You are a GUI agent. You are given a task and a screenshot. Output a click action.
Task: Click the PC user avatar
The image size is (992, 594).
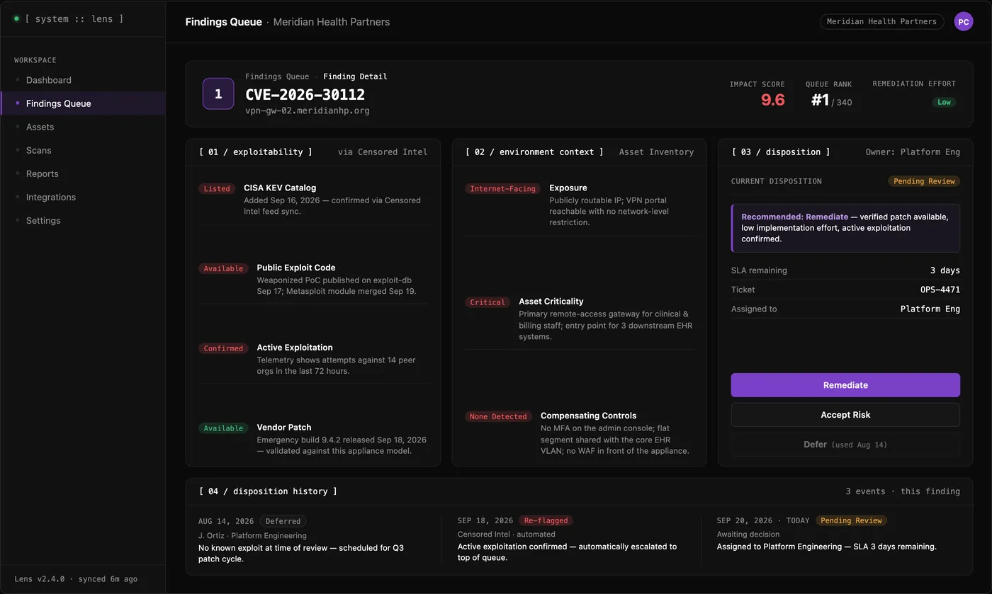(x=963, y=22)
